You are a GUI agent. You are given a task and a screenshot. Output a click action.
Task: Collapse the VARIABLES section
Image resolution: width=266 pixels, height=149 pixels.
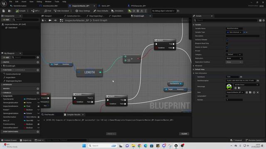pos(2,93)
